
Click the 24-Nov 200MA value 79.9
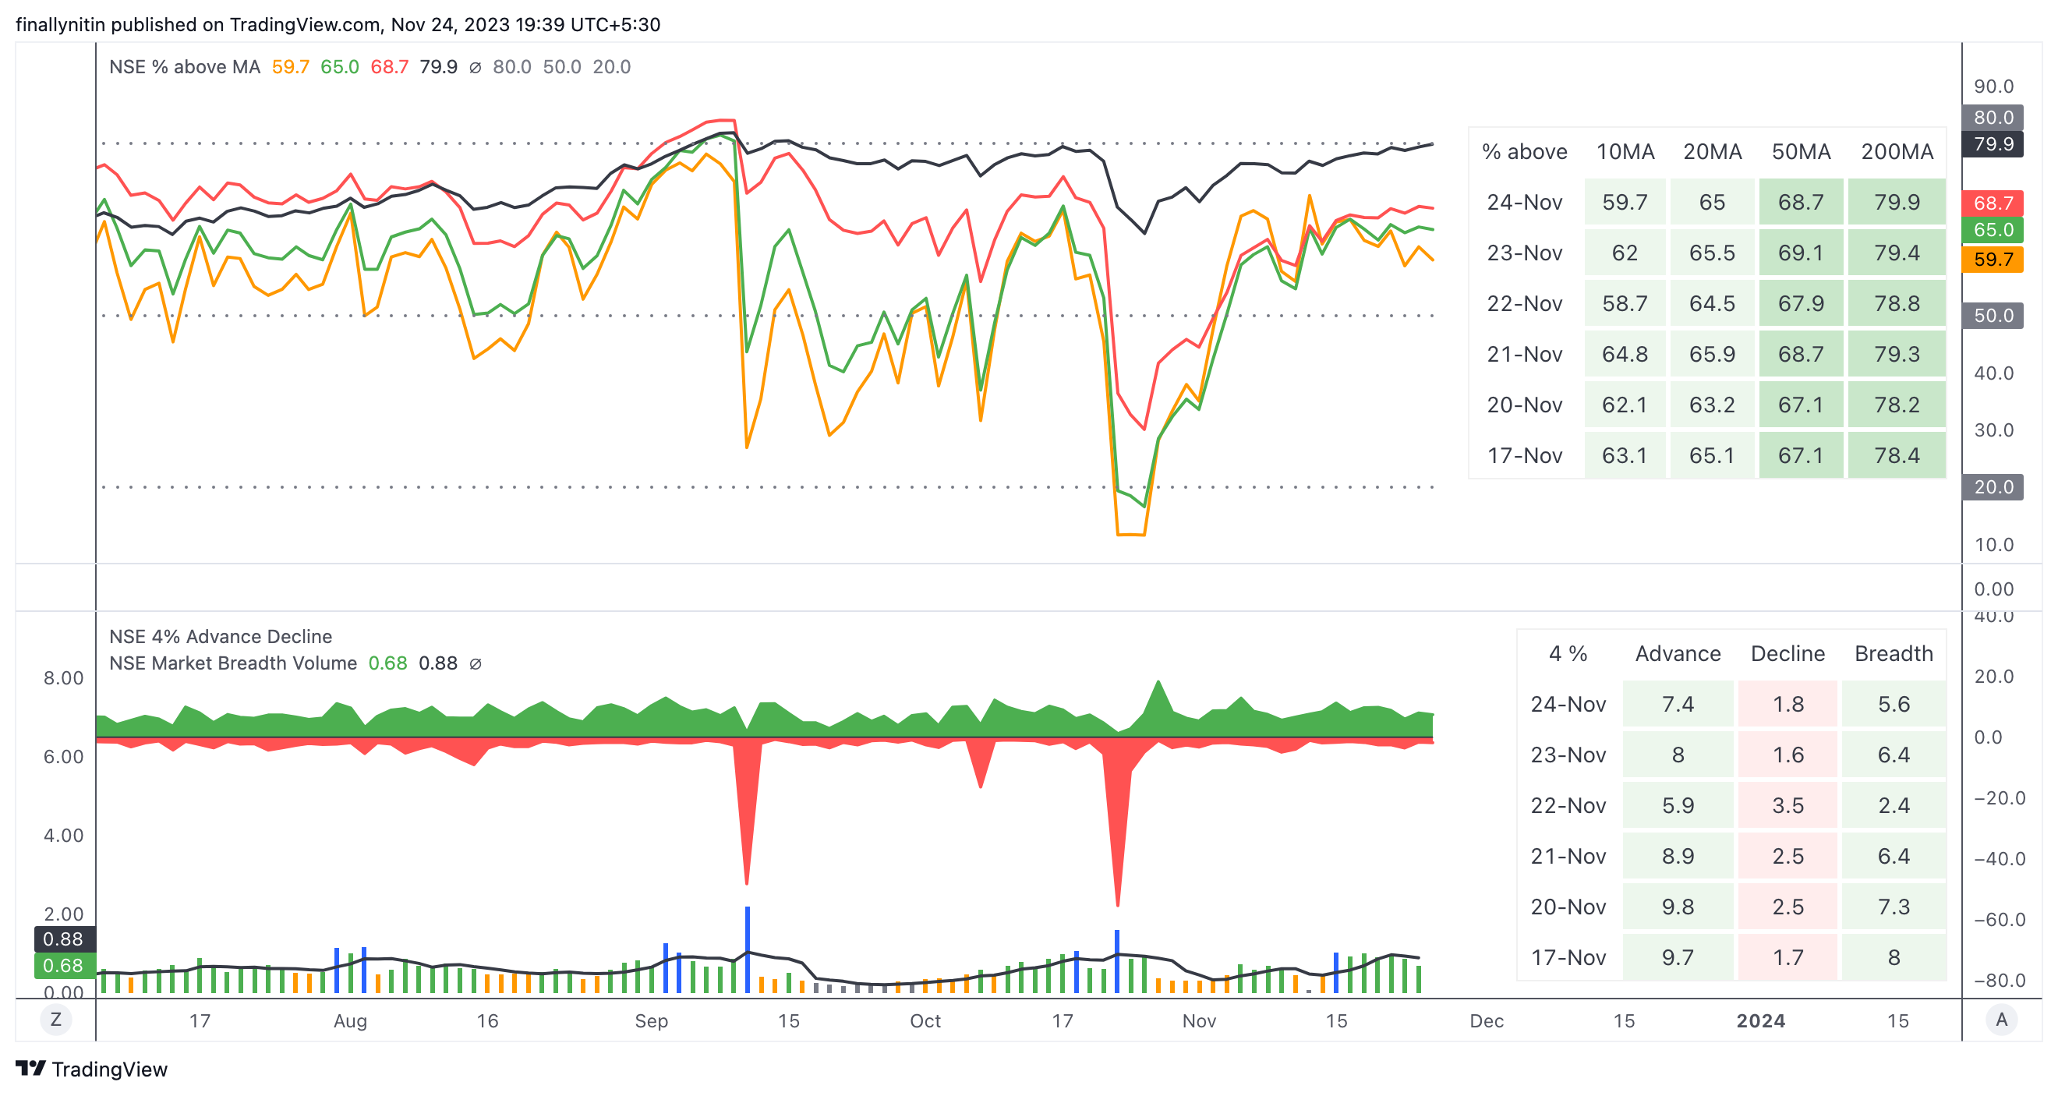pos(1897,202)
